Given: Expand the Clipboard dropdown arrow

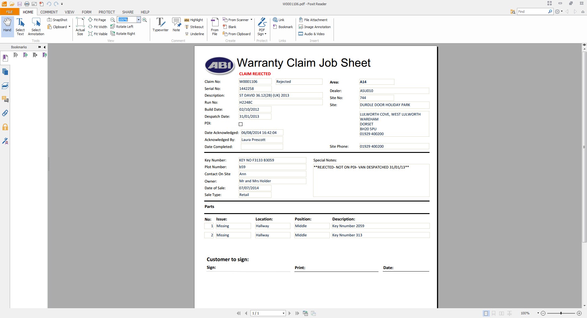Looking at the screenshot, I should (69, 27).
